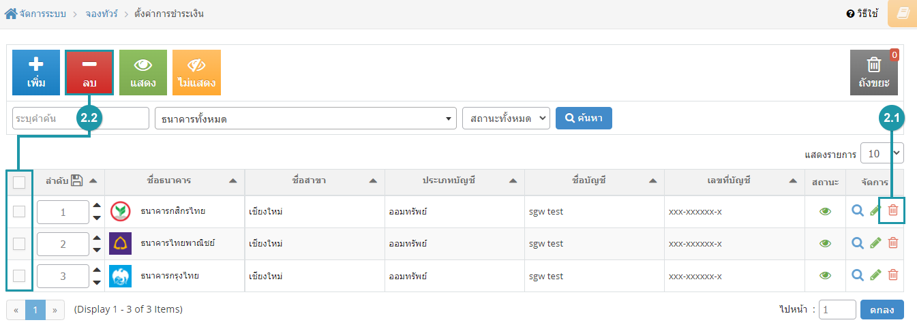Open the สถานะทั้งหมด status dropdown
917x331 pixels.
click(506, 119)
